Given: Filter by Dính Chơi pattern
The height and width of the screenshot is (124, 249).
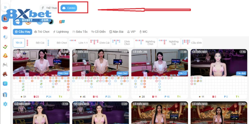Looking at the screenshot, I should coord(122,43).
